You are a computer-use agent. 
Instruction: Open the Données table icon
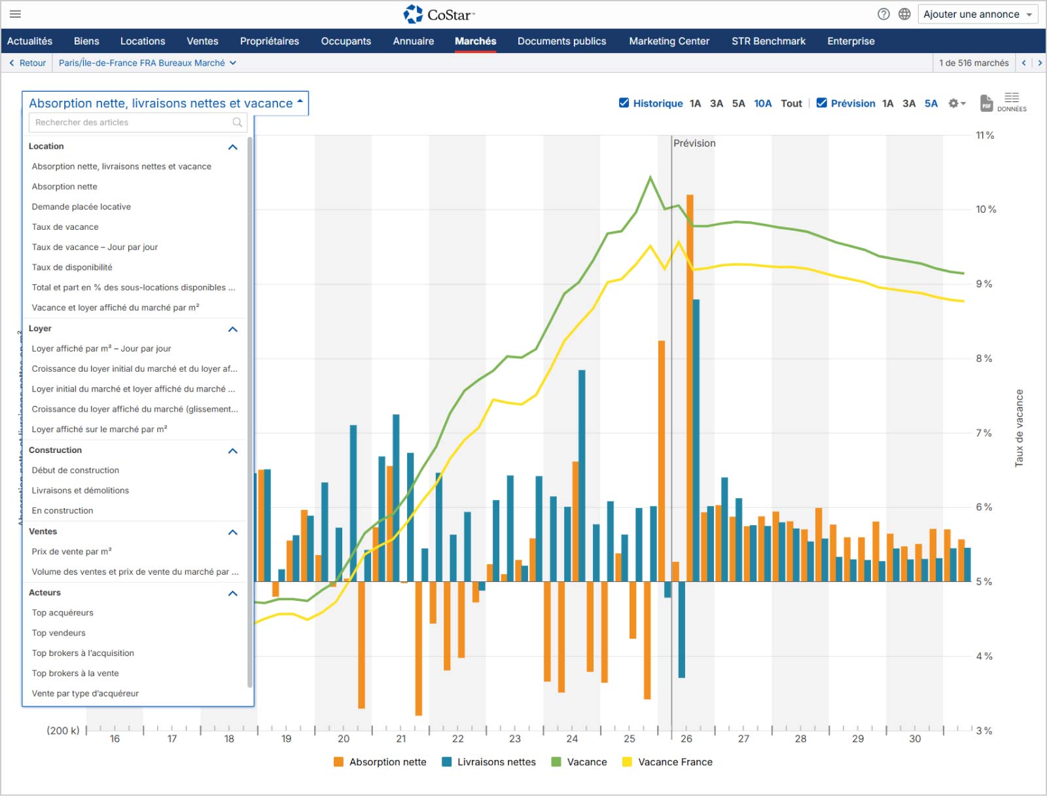(1012, 102)
